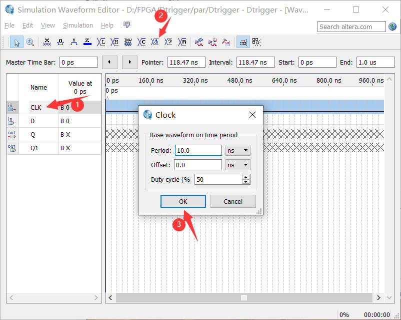
Task: Run Functional Simulation
Action: coord(198,42)
